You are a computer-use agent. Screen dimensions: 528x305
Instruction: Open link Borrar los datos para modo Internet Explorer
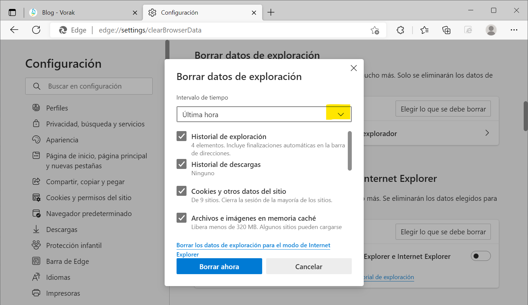click(253, 250)
